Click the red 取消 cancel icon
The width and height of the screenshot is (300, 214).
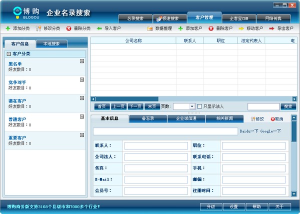tap(273, 119)
